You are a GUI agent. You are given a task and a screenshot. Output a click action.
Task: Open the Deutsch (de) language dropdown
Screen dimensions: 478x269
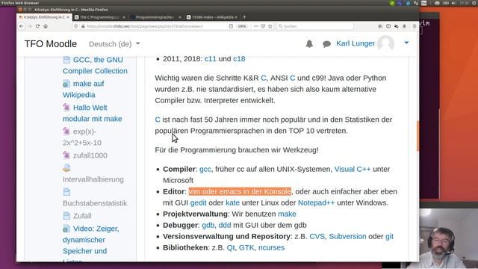[114, 44]
